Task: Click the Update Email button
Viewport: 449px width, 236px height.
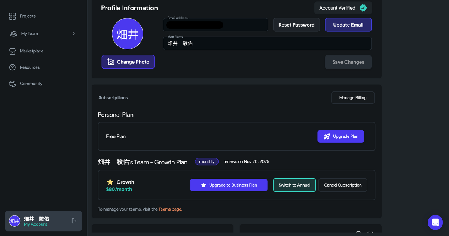Action: 348,25
